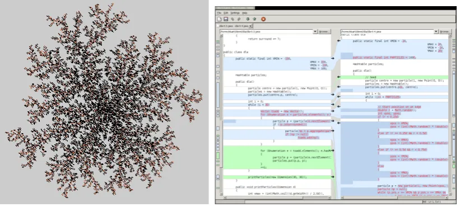Pull '// Start position on an edge' block left
460x207 pixels.
[x=339, y=106]
